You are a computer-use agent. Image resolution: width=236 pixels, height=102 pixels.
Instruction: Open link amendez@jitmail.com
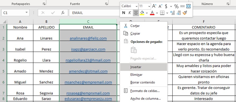tap(88, 71)
